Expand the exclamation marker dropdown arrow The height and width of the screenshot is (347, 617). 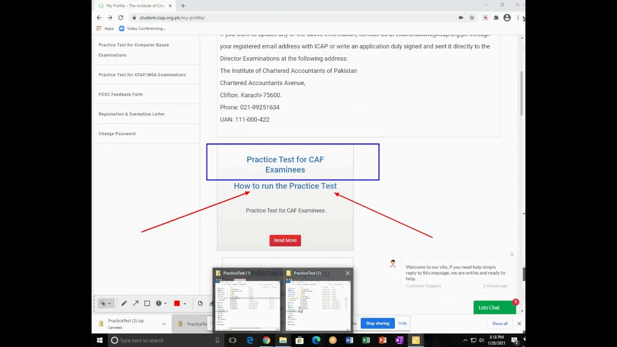[x=165, y=304]
